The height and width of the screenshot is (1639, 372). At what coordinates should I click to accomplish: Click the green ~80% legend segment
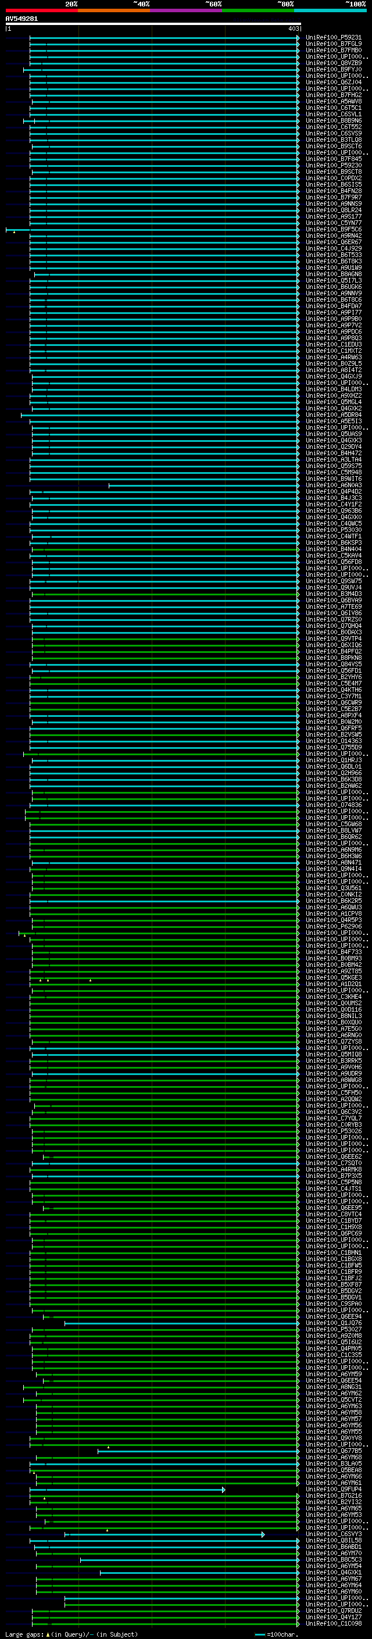(x=258, y=10)
